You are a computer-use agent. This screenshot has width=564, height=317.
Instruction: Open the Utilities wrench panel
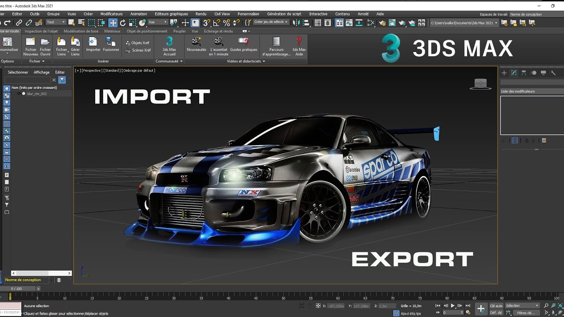(x=553, y=73)
